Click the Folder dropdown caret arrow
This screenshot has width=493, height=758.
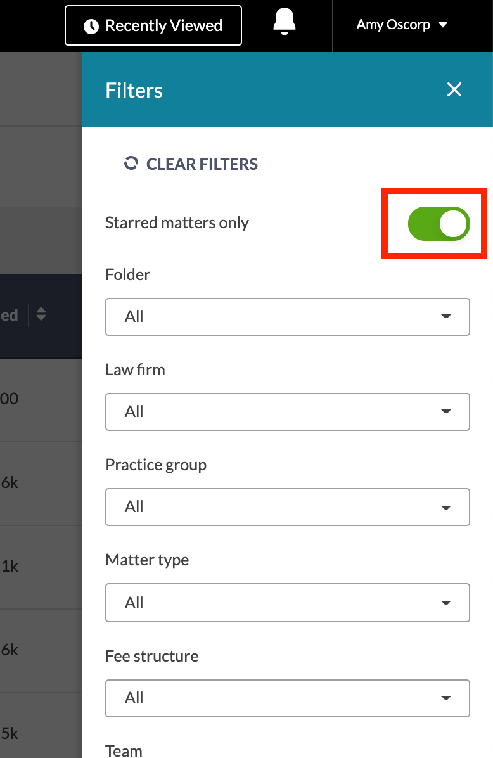point(446,317)
